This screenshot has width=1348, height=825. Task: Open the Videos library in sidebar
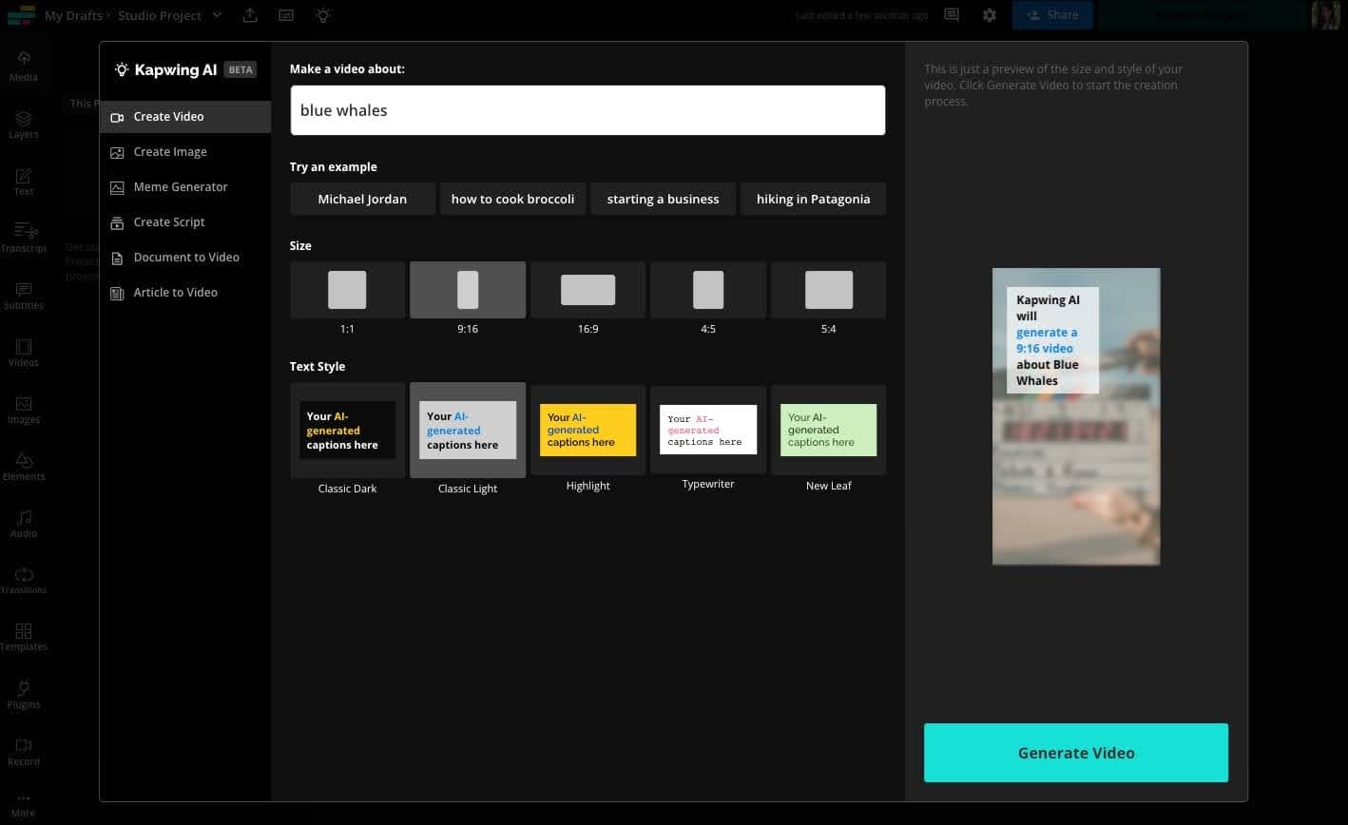click(x=24, y=352)
